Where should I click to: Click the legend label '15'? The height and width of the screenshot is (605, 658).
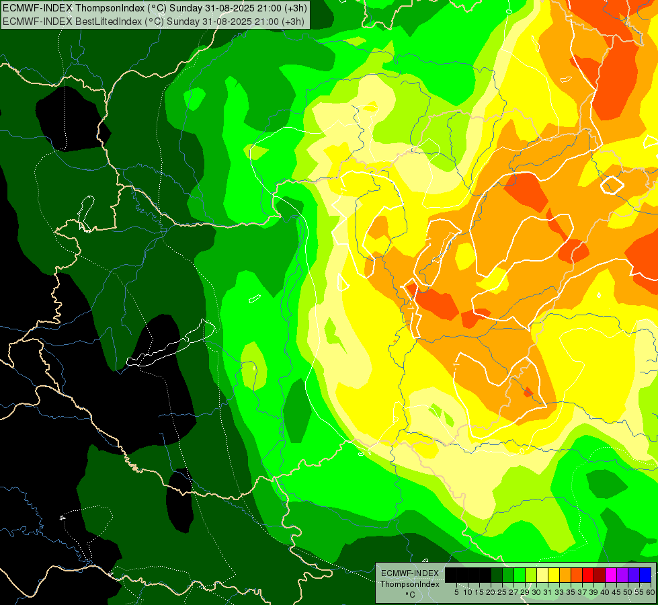480,592
